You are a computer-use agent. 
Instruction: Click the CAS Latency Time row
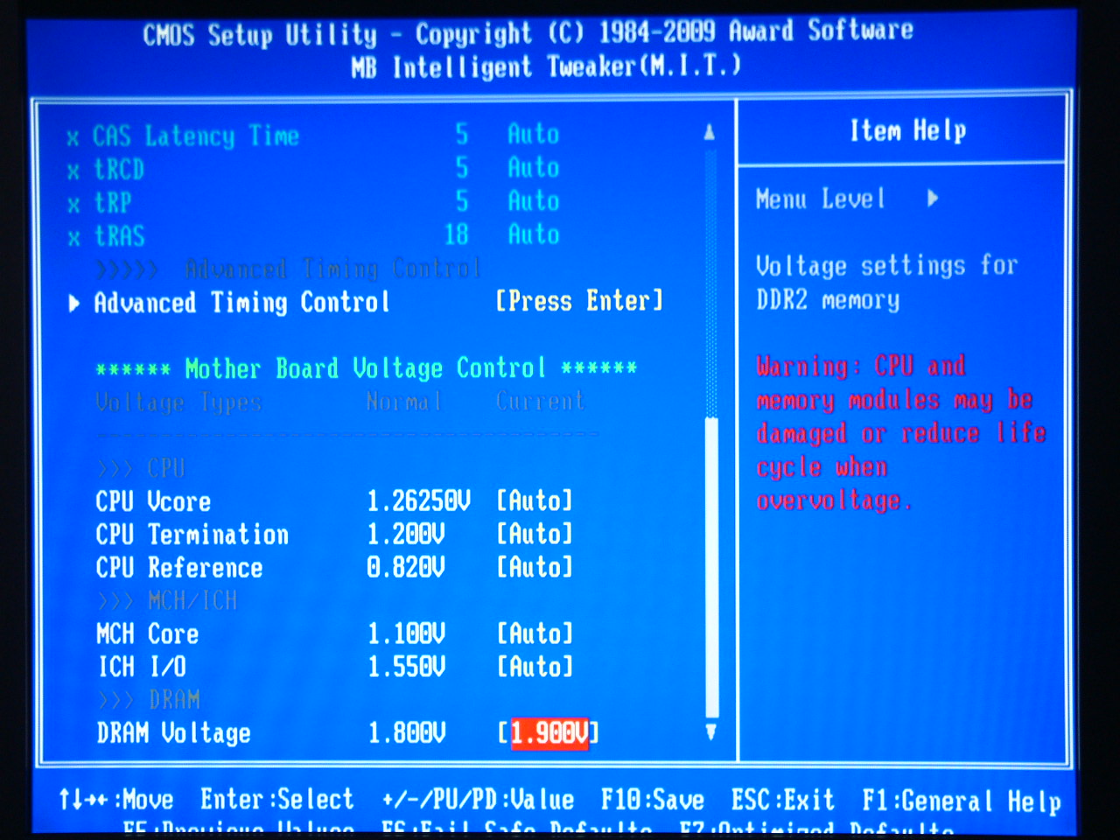(315, 135)
